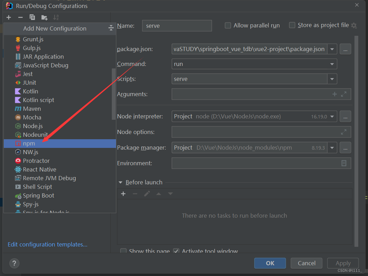
Task: Close the Run/Debug Configurations dialog
Action: click(357, 5)
